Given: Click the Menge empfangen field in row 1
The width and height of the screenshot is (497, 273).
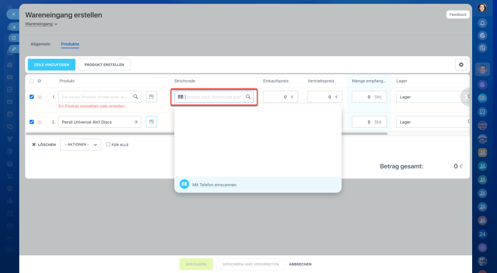Looking at the screenshot, I should point(369,97).
